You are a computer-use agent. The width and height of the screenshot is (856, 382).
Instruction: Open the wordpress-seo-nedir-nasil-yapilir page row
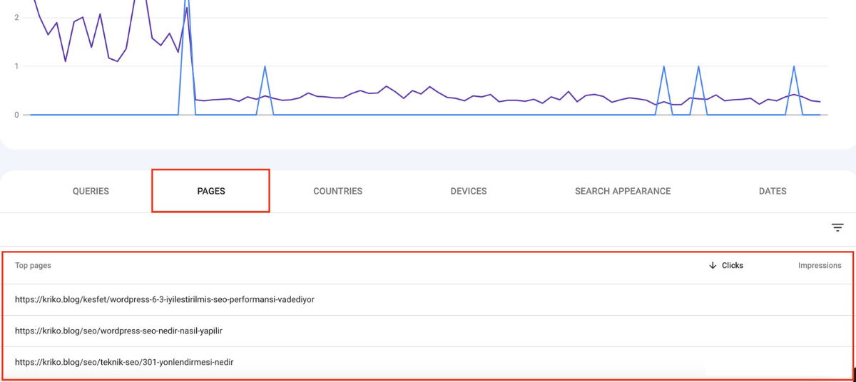[x=123, y=331]
